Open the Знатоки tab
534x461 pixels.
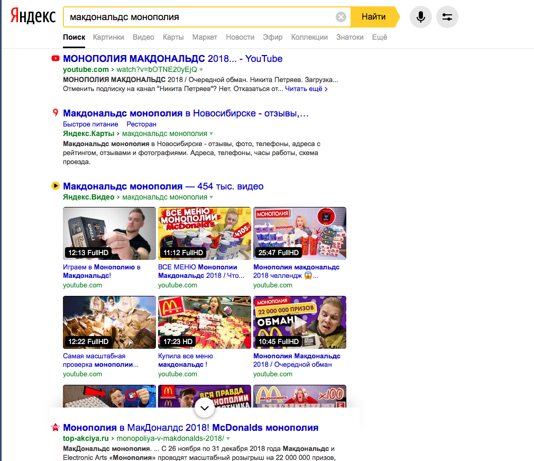(x=350, y=37)
